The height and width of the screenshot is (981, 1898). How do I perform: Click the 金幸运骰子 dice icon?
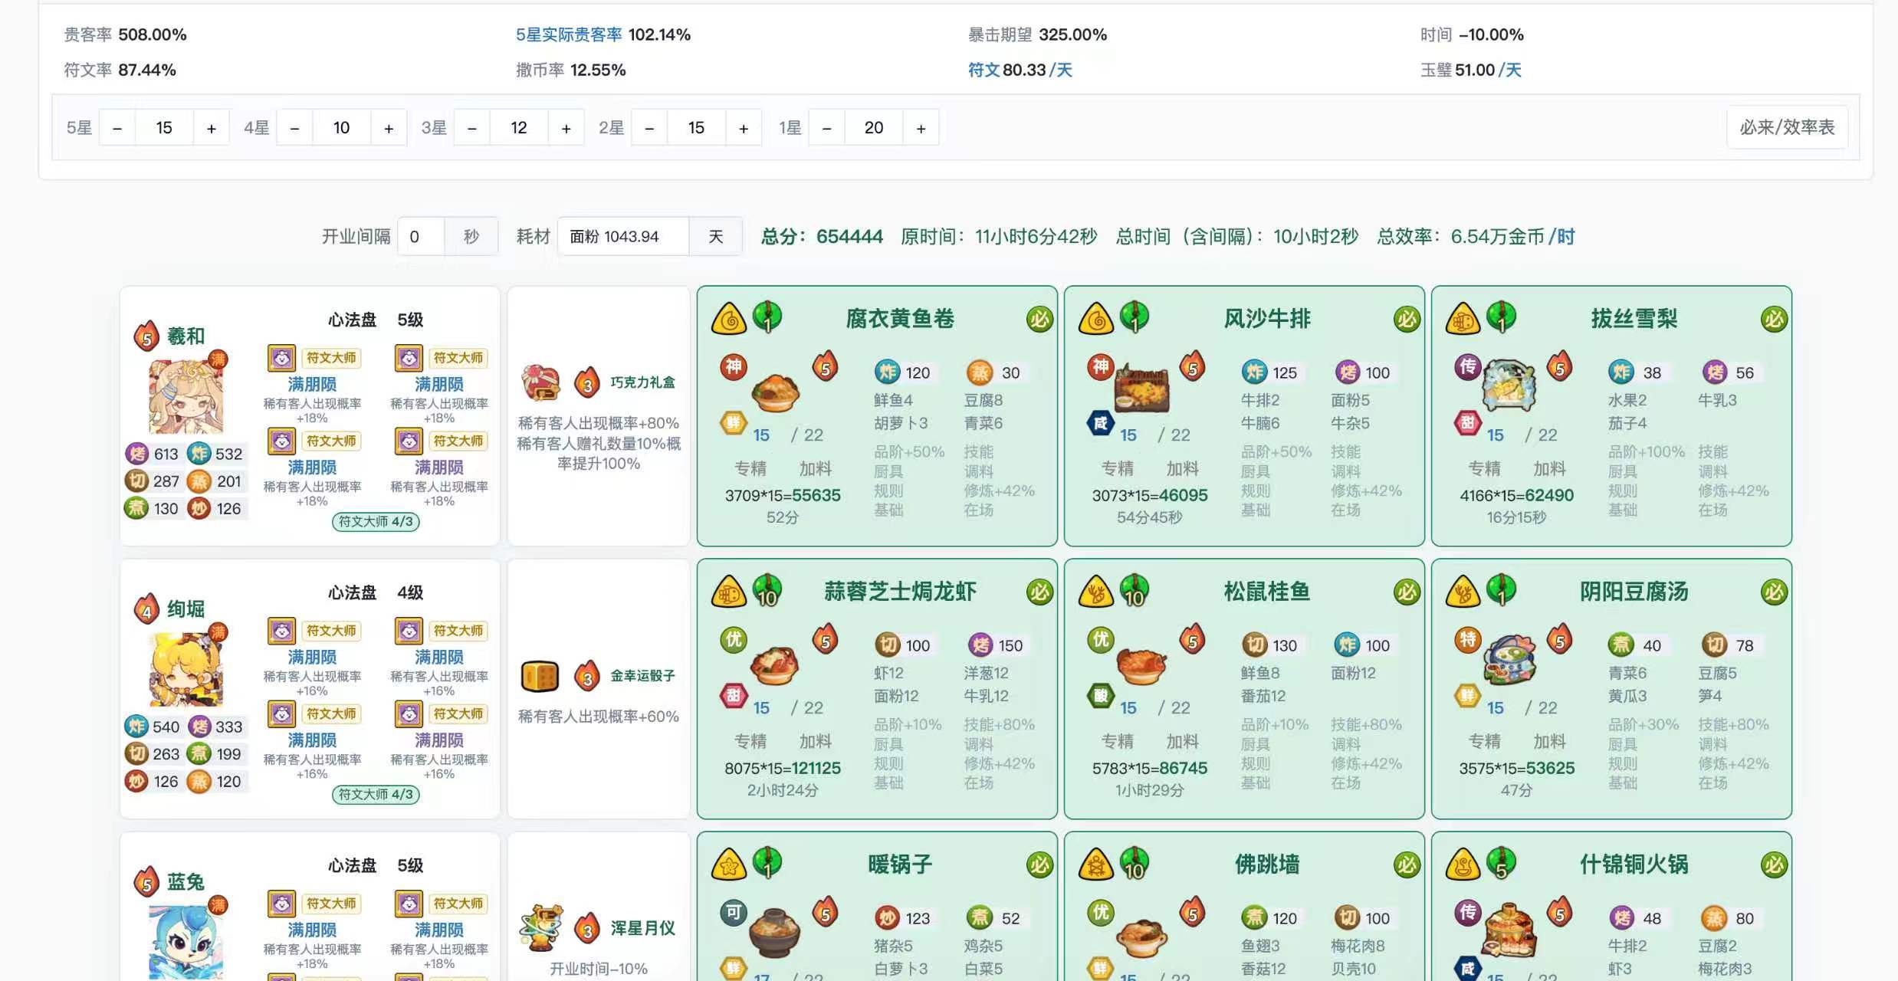coord(540,676)
